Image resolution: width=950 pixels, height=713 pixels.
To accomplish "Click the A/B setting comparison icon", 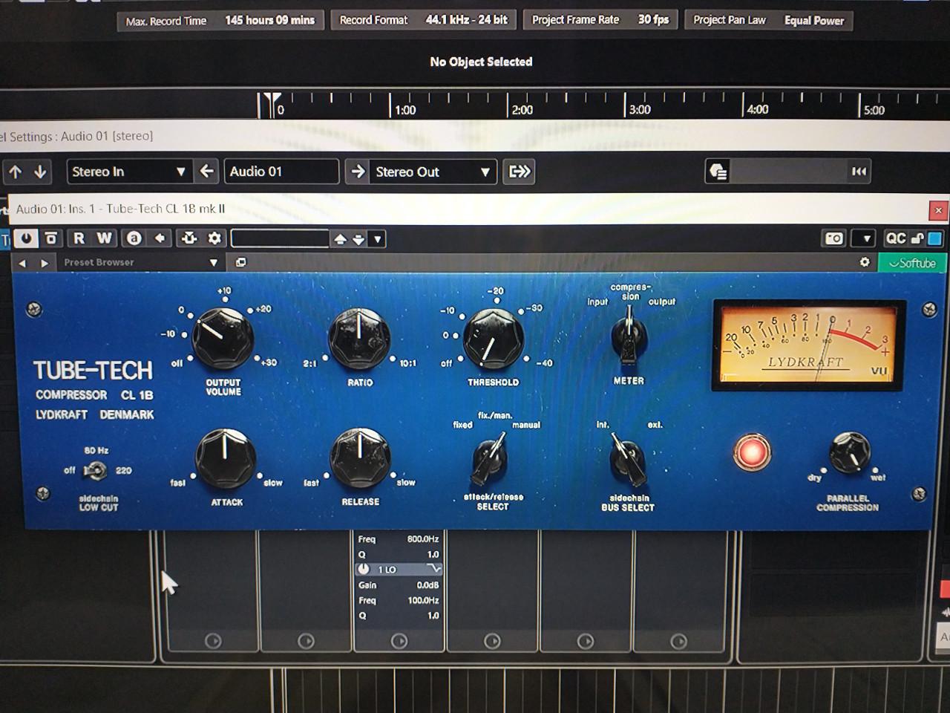I will coord(134,238).
